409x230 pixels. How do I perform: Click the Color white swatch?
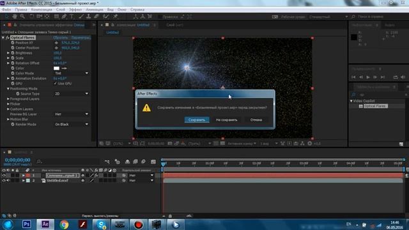coord(56,68)
